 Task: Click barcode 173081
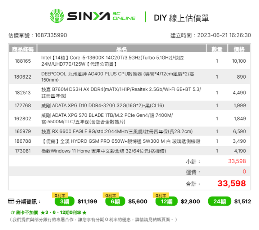click(23, 151)
